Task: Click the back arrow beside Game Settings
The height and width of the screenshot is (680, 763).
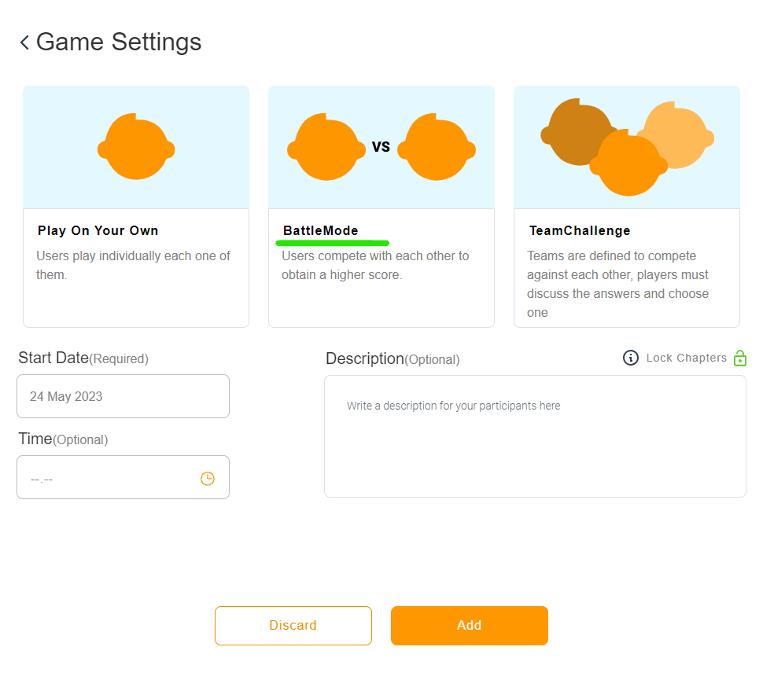Action: click(x=24, y=42)
